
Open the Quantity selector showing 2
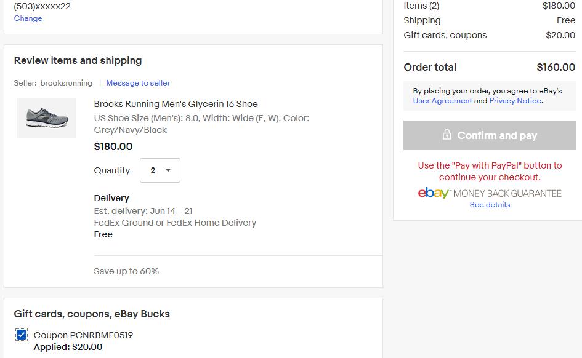pyautogui.click(x=160, y=170)
